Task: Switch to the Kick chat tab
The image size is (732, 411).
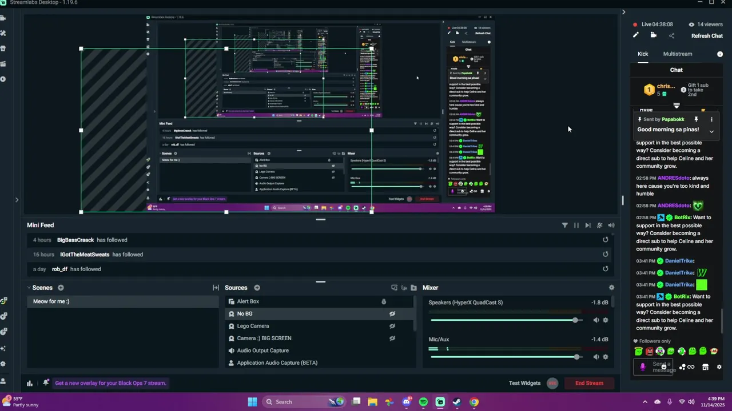Action: tap(643, 54)
